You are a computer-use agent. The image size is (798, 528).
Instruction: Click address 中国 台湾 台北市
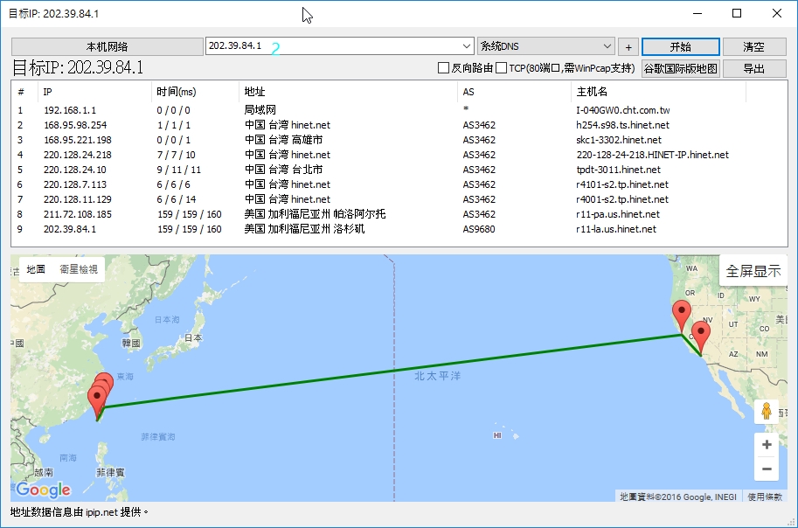coord(283,170)
